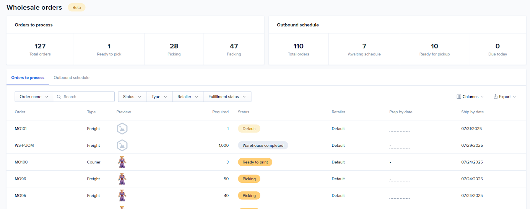Switch to the Outbound schedule tab
Screen dimensions: 530x209
pos(72,78)
